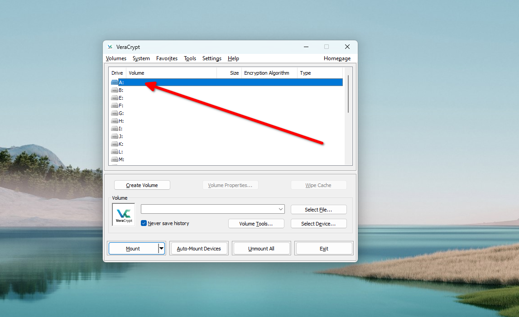Screen dimensions: 519x317
Task: Open the Mount button dropdown arrow
Action: click(x=161, y=248)
